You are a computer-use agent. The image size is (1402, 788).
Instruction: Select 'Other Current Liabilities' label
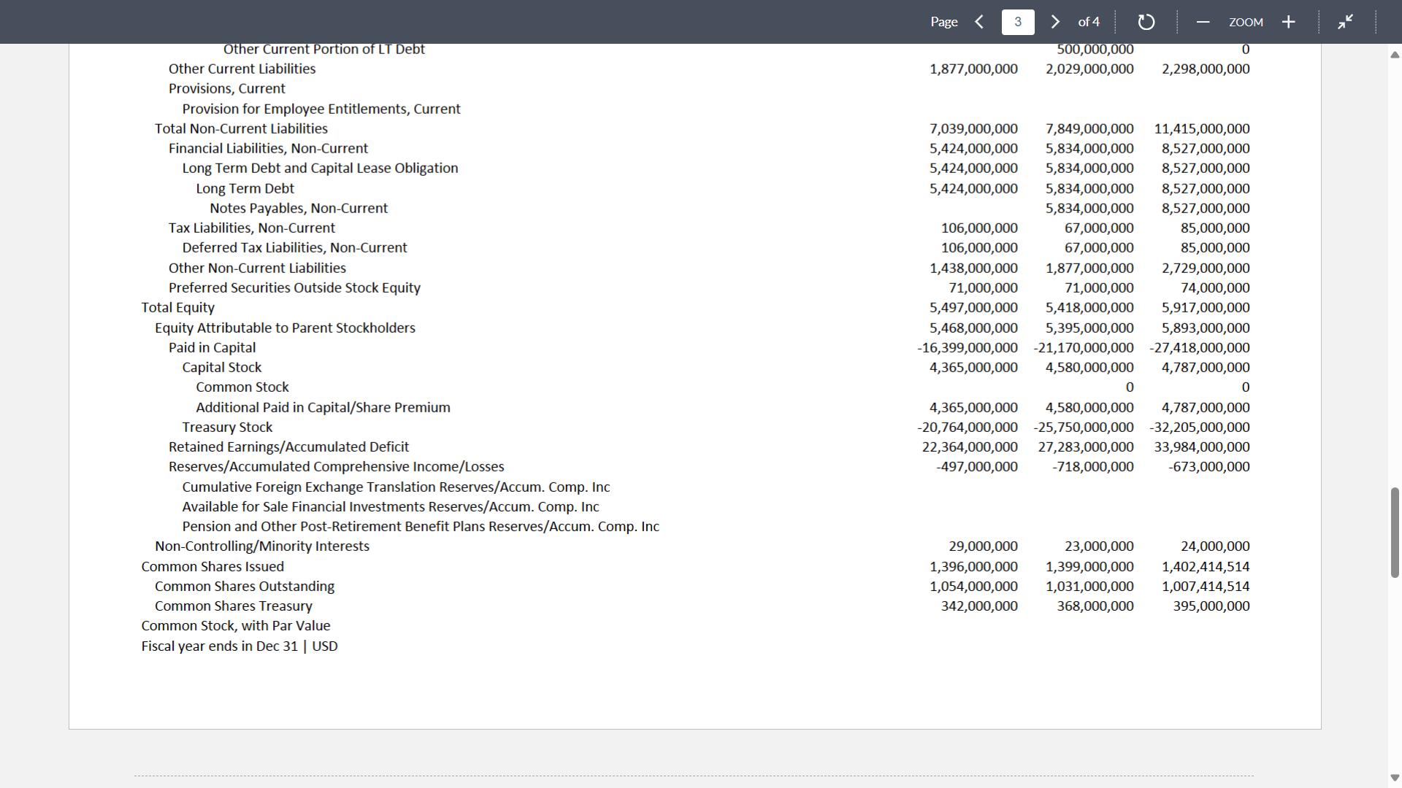point(242,69)
